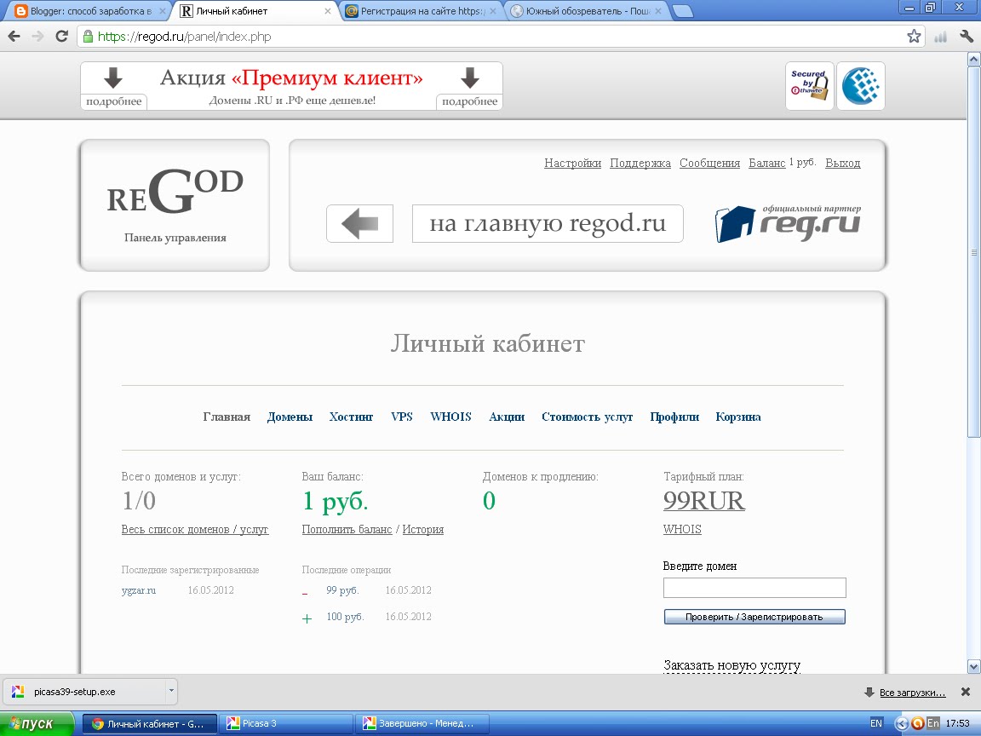This screenshot has width=981, height=736.
Task: Click the address bar URL
Action: (184, 37)
